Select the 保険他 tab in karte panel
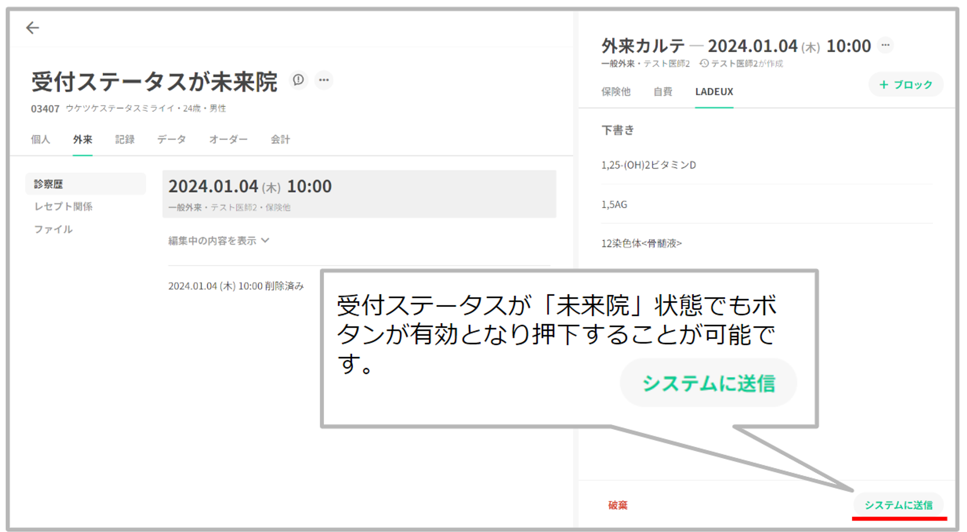 615,92
